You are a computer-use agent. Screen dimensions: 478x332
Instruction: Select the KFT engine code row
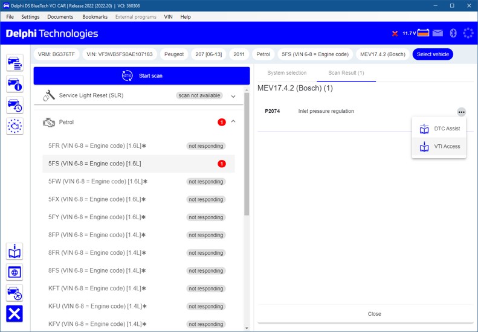point(139,289)
